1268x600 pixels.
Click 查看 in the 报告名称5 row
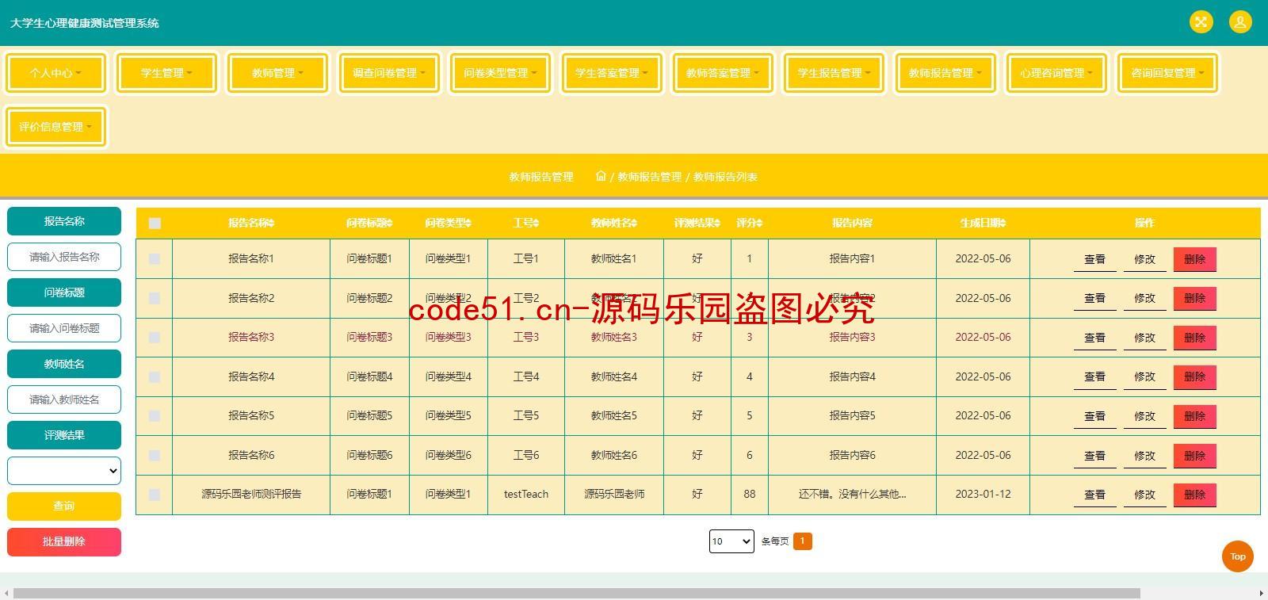click(x=1094, y=416)
